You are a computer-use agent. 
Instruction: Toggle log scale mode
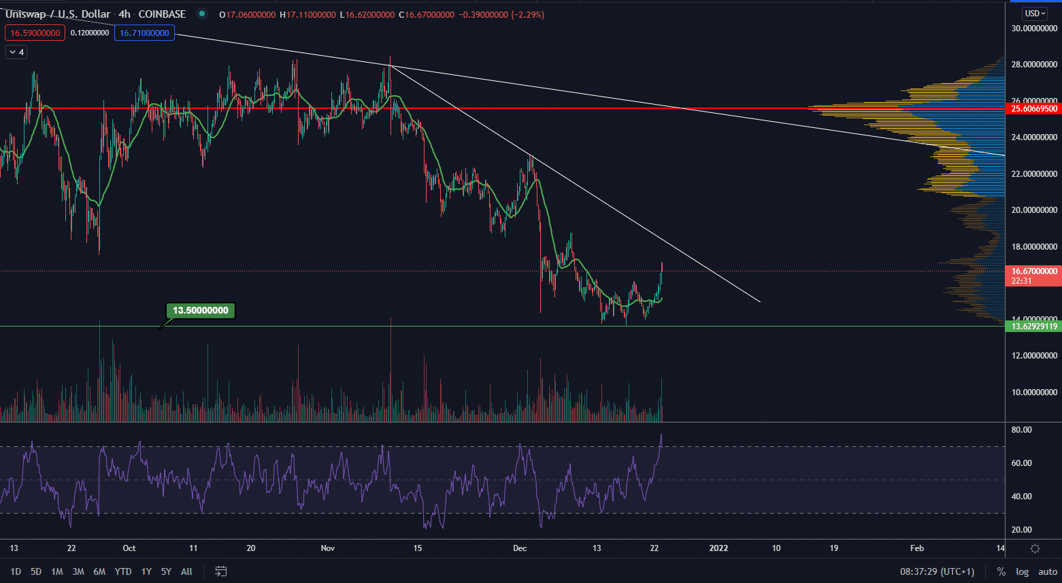click(x=1022, y=571)
